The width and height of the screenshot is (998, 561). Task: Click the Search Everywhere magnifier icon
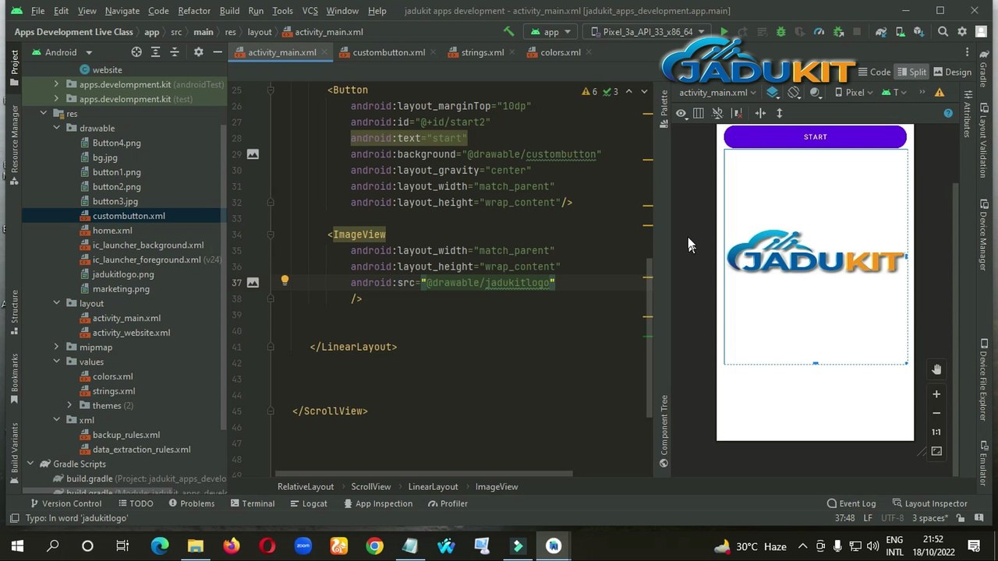(943, 32)
